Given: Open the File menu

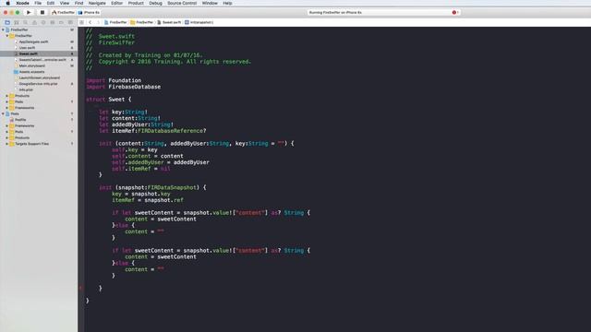Looking at the screenshot, I should coord(38,3).
